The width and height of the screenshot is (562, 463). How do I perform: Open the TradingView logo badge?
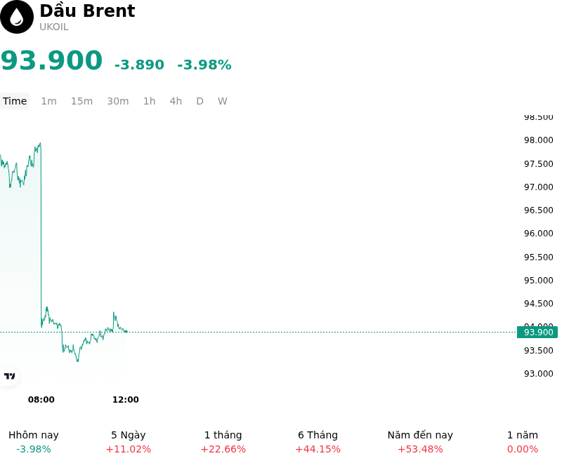[x=9, y=376]
